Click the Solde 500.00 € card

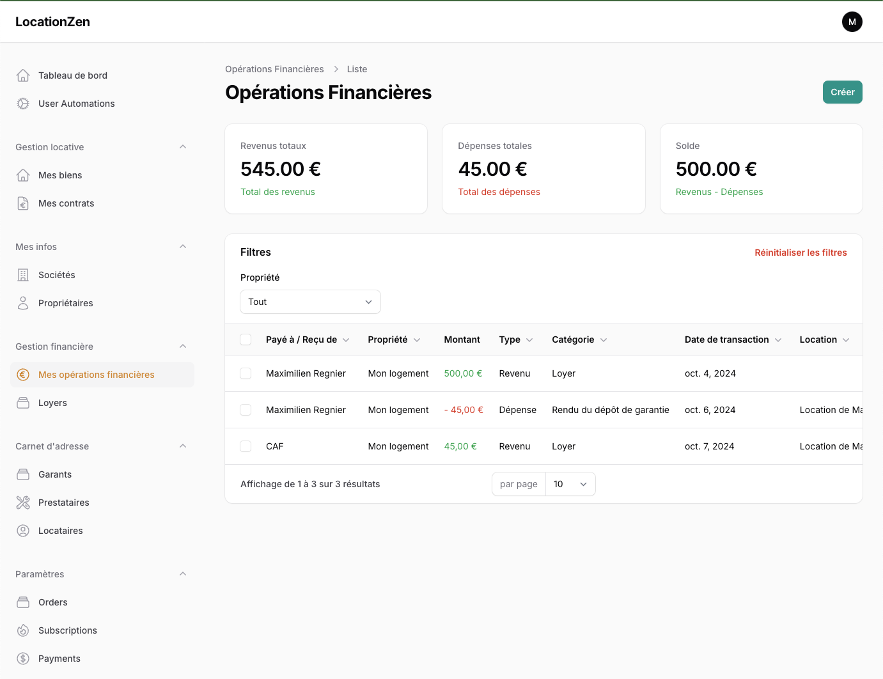click(762, 169)
